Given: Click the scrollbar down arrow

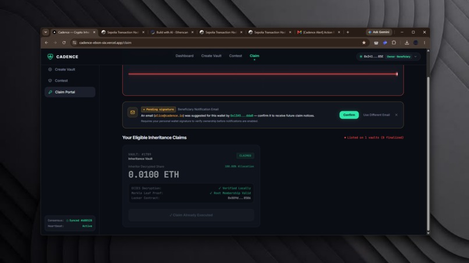Looking at the screenshot, I should (428, 233).
